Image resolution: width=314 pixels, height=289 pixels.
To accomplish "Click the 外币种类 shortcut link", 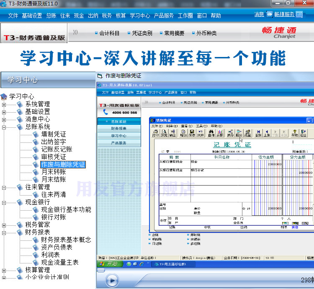I will [206, 33].
